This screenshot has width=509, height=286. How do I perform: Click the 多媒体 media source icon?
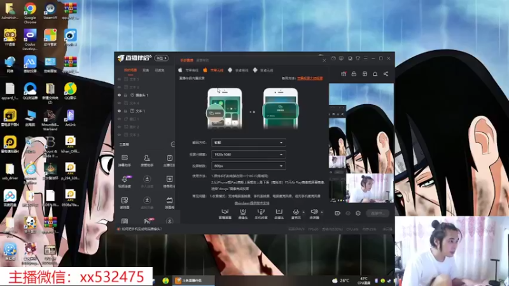pyautogui.click(x=279, y=214)
